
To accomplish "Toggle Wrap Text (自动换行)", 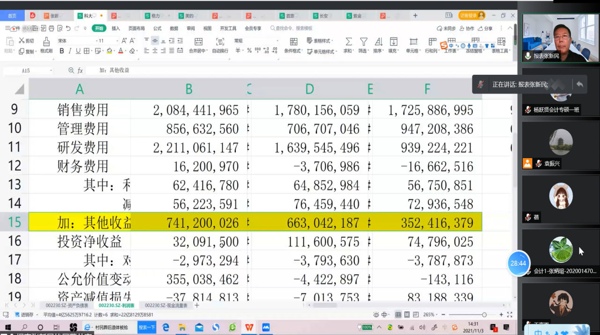I will (x=220, y=45).
